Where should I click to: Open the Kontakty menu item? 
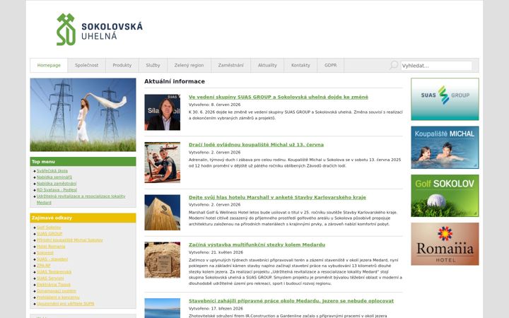click(x=300, y=65)
